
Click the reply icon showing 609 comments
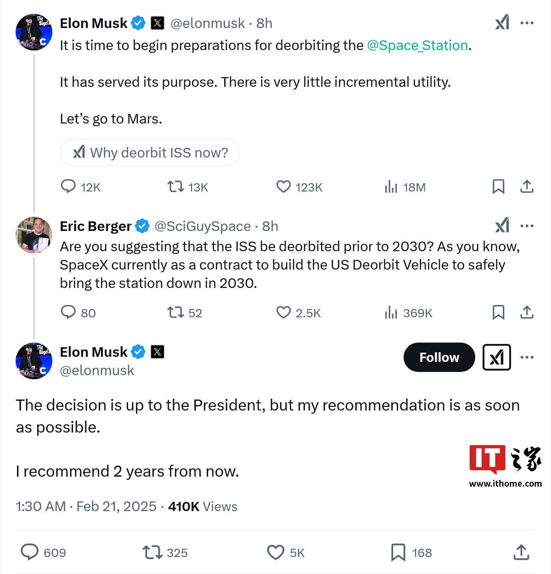coord(30,552)
